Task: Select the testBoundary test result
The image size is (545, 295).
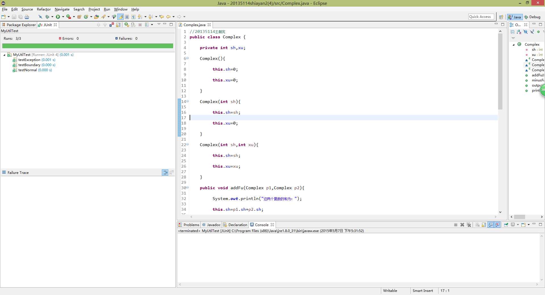Action: (34, 65)
